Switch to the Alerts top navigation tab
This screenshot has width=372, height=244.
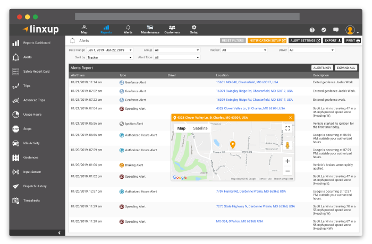coord(128,29)
